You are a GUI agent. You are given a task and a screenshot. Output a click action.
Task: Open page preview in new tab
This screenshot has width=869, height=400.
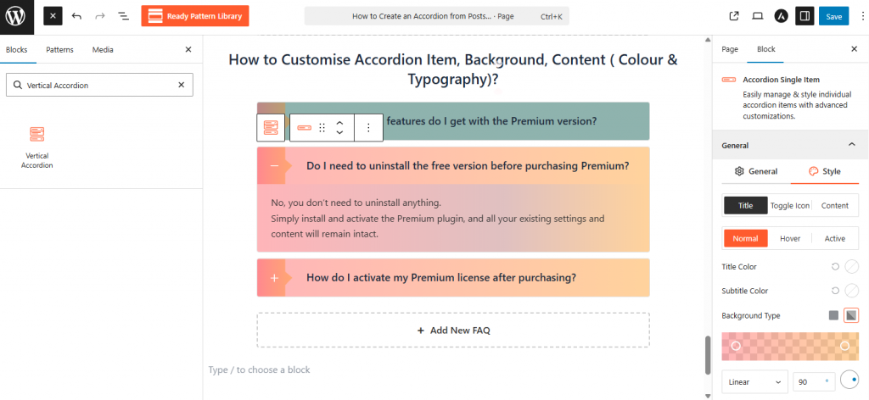pos(734,16)
